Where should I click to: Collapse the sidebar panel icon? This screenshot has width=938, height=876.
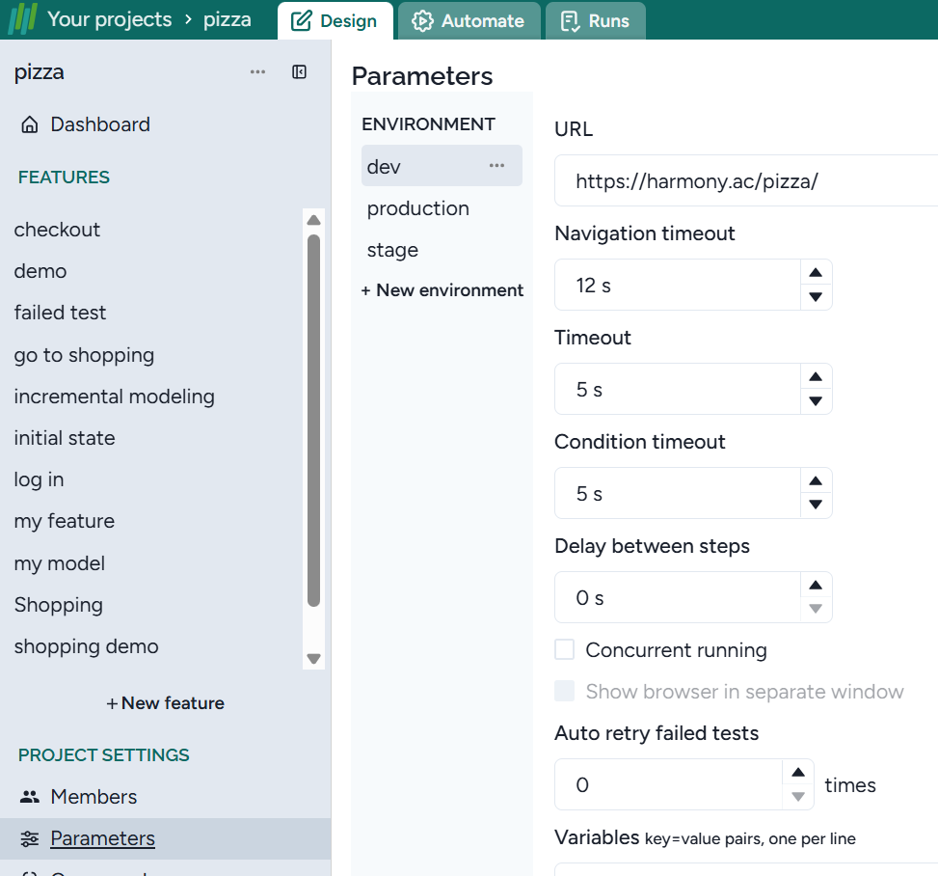[299, 72]
